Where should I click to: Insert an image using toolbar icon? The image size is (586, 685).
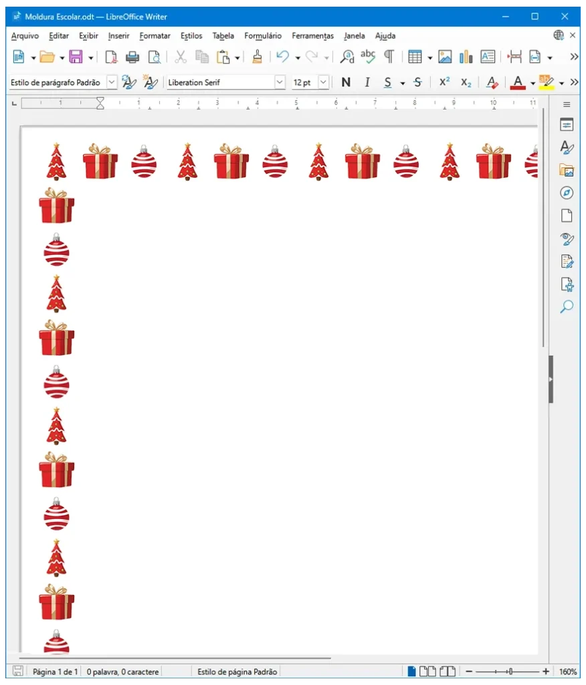click(445, 58)
